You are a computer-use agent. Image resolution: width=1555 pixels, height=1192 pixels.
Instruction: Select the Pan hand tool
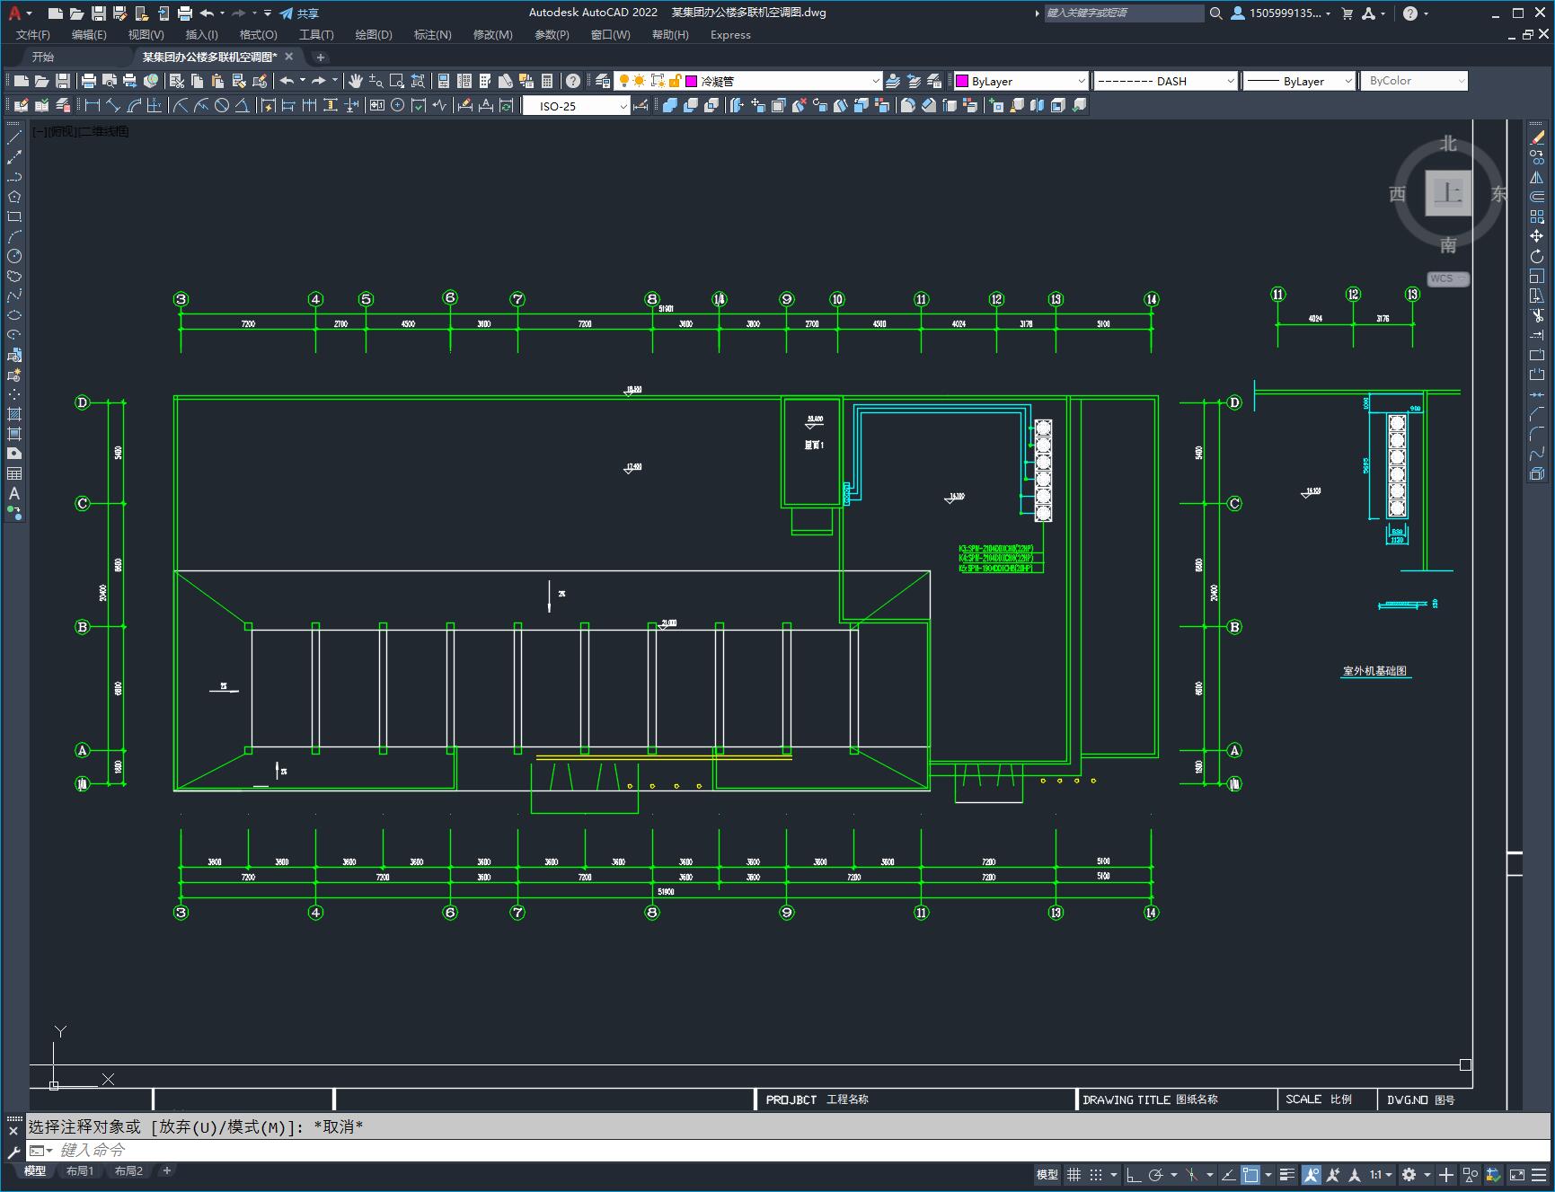[x=356, y=81]
